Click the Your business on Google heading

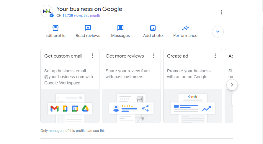[x=89, y=9]
